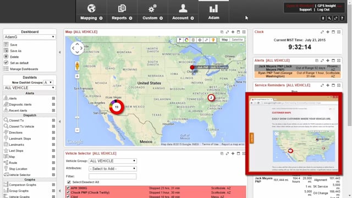Click the help question mark icon
This screenshot has height=198, width=352.
point(342,18)
